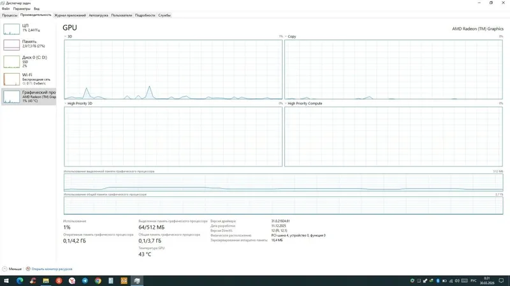Open the network tray icon
This screenshot has width=510, height=286.
coord(451,281)
